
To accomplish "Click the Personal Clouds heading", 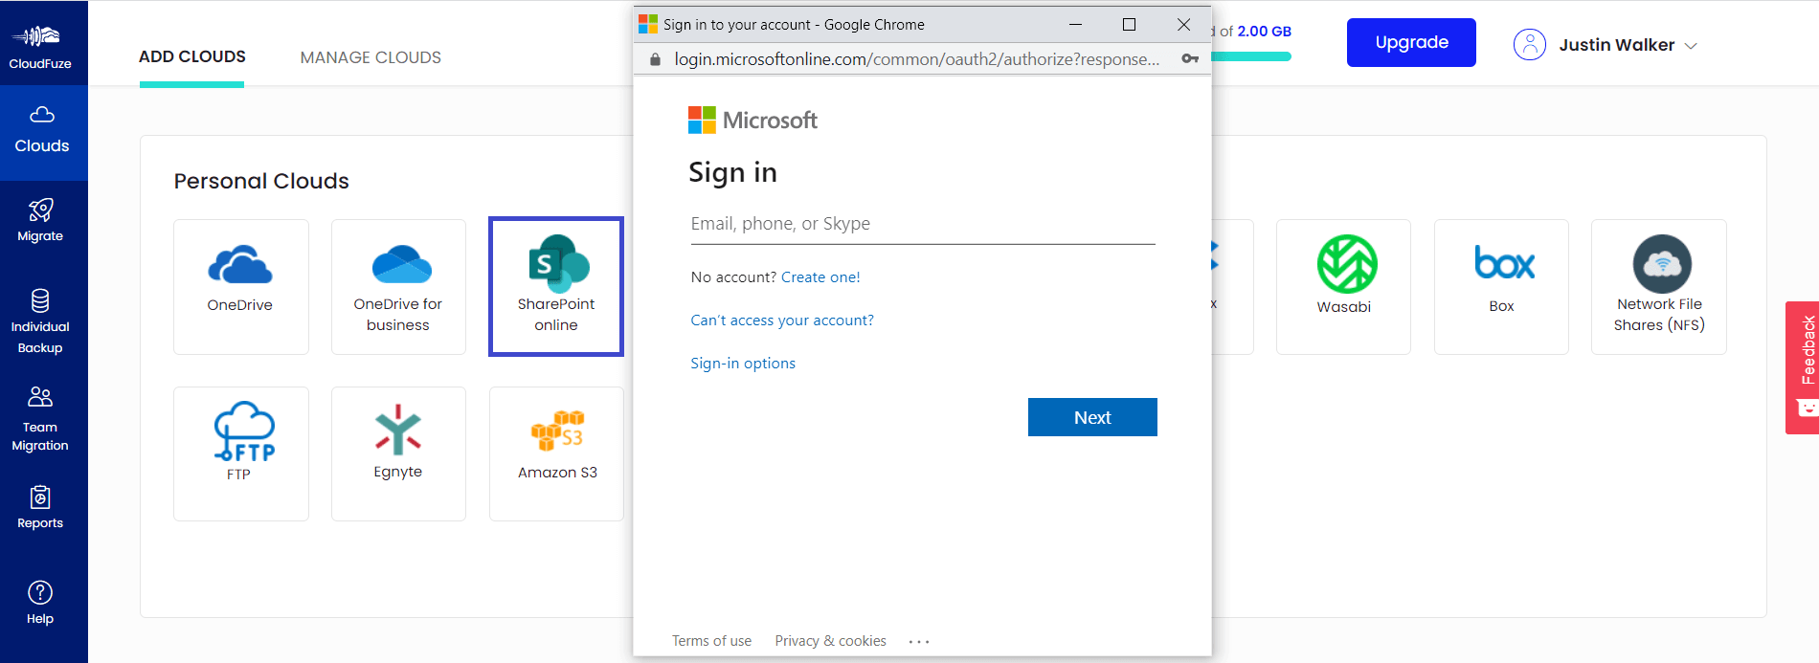I will pyautogui.click(x=261, y=181).
